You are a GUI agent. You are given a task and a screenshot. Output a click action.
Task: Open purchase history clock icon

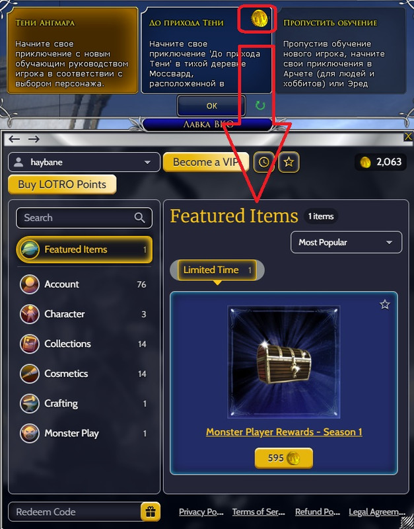point(263,162)
